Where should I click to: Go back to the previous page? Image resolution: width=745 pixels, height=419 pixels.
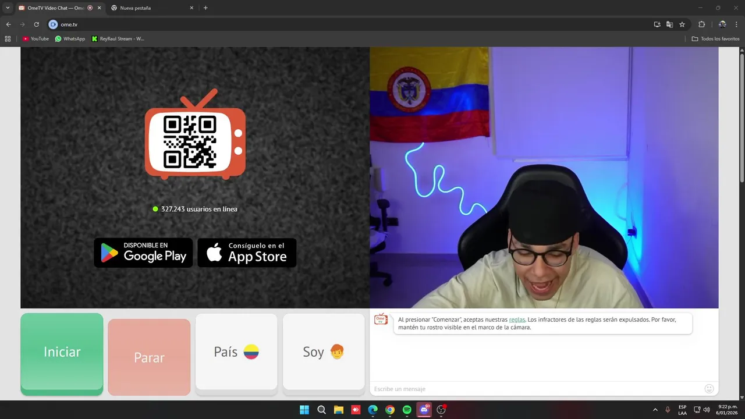(8, 24)
